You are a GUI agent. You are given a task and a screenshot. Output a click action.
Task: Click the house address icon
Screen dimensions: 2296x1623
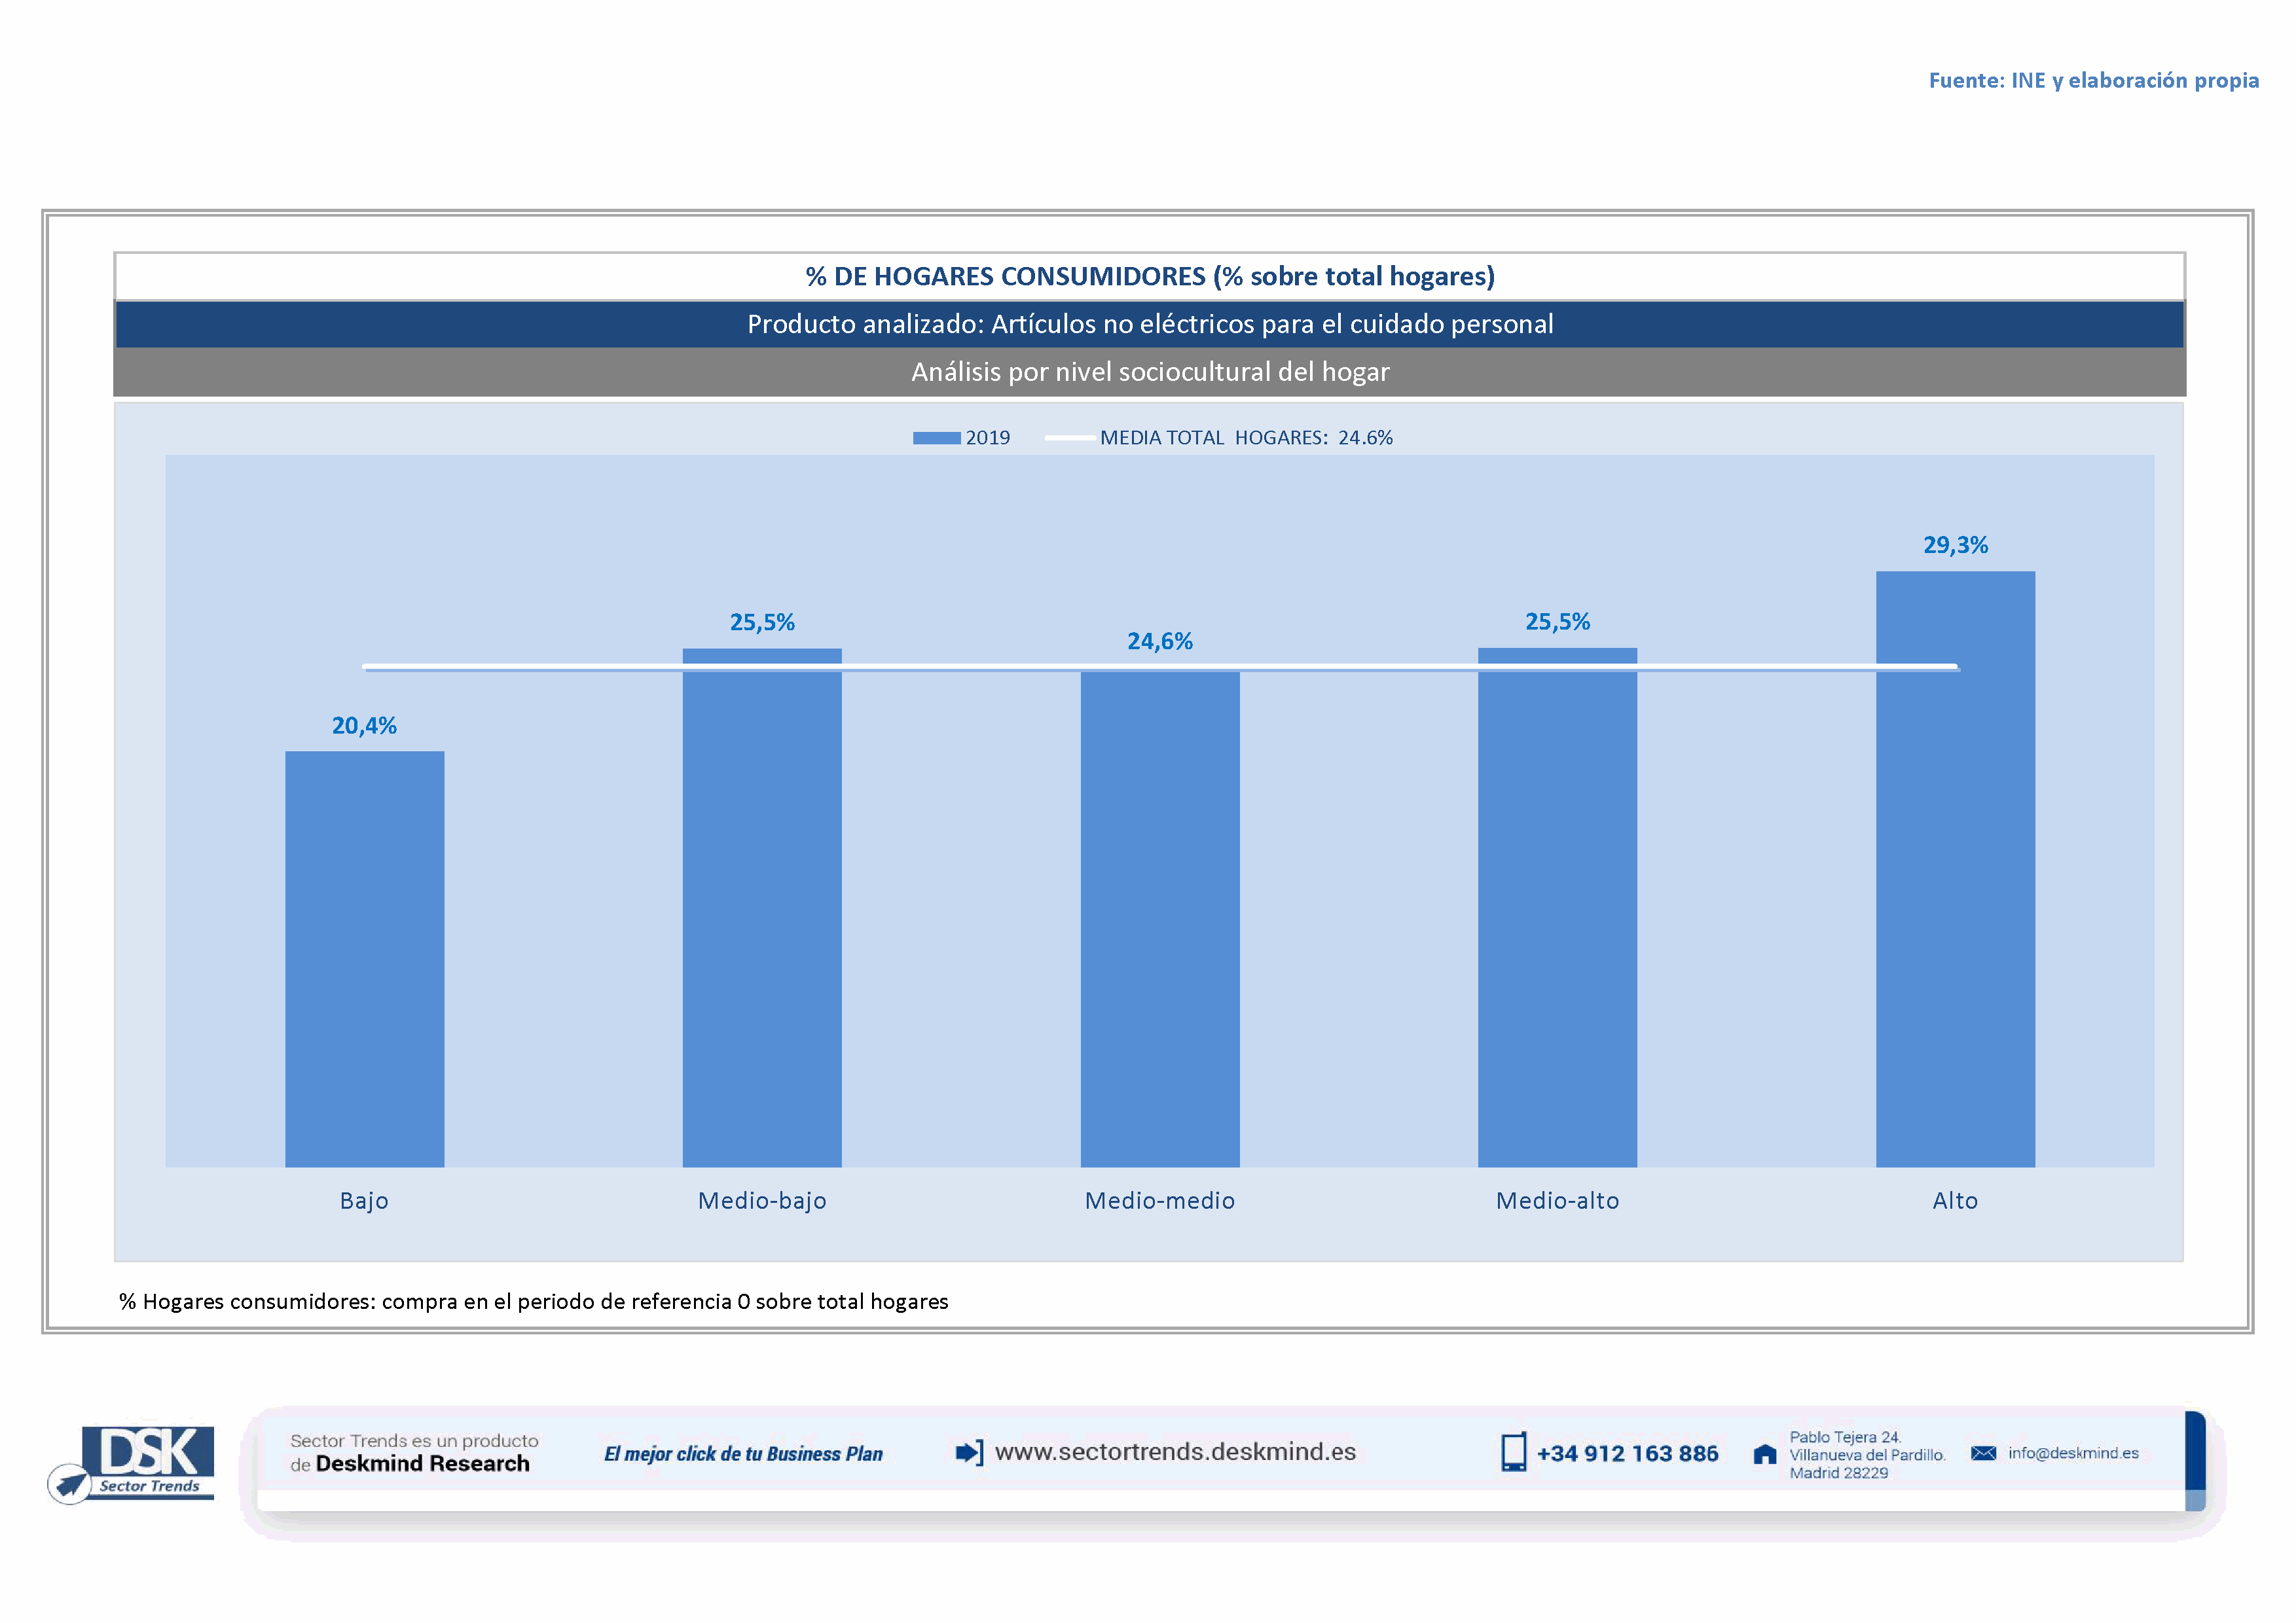click(1765, 1454)
